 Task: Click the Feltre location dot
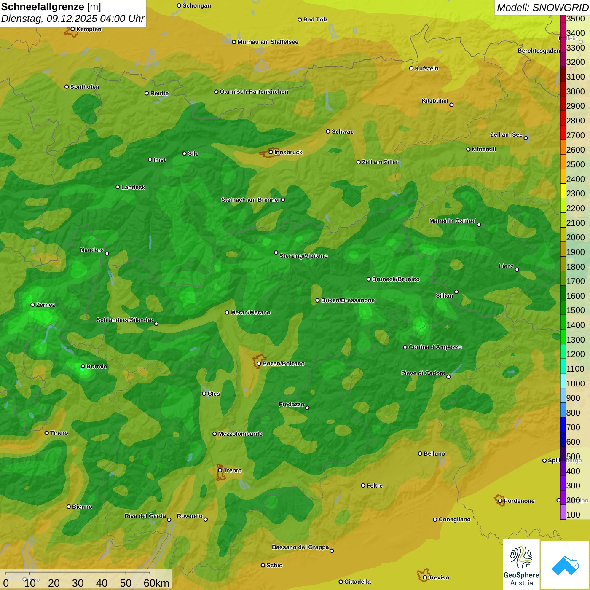point(363,485)
